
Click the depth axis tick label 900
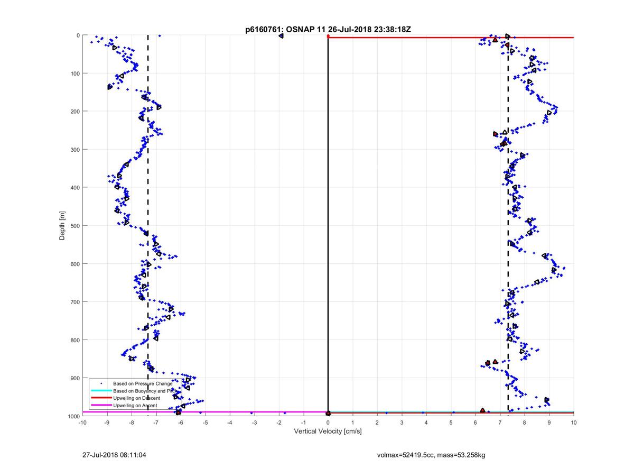pos(74,378)
